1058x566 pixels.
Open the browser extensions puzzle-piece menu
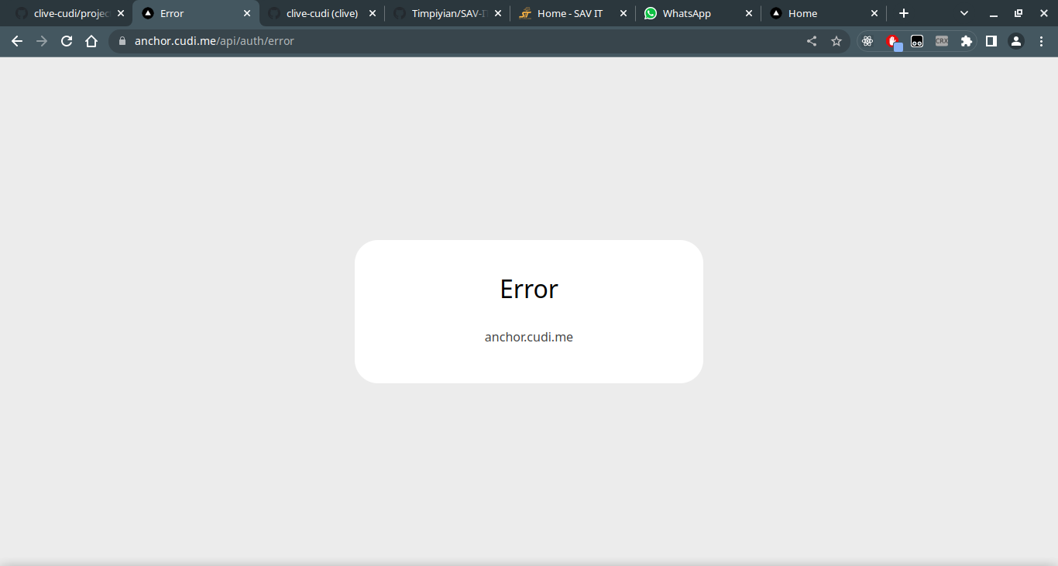(x=967, y=41)
